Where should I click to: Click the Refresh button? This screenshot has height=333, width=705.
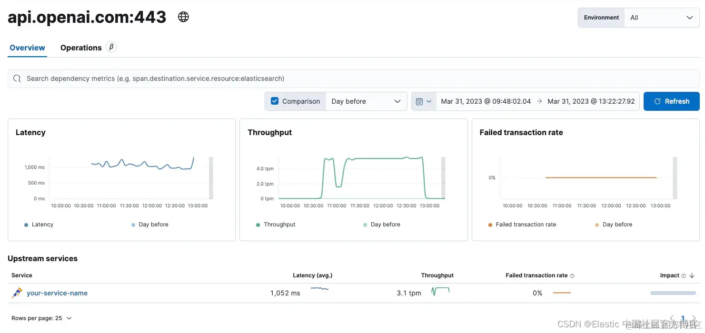pos(671,101)
